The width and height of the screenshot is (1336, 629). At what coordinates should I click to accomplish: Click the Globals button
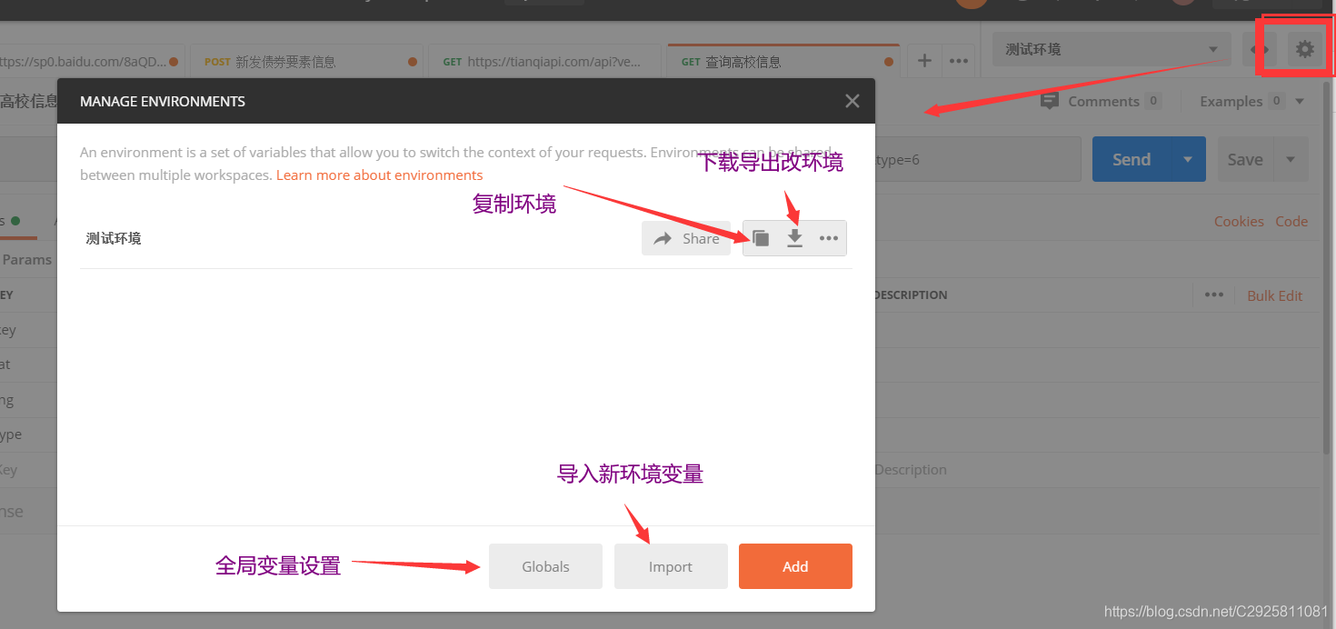(545, 566)
